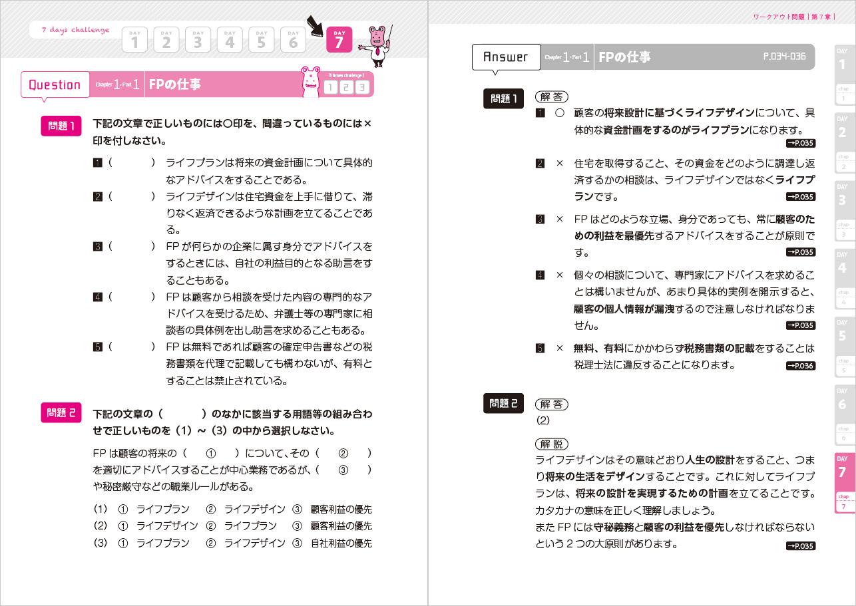Choose option (3) ending with 自社利益の優先
The image size is (856, 606).
232,543
